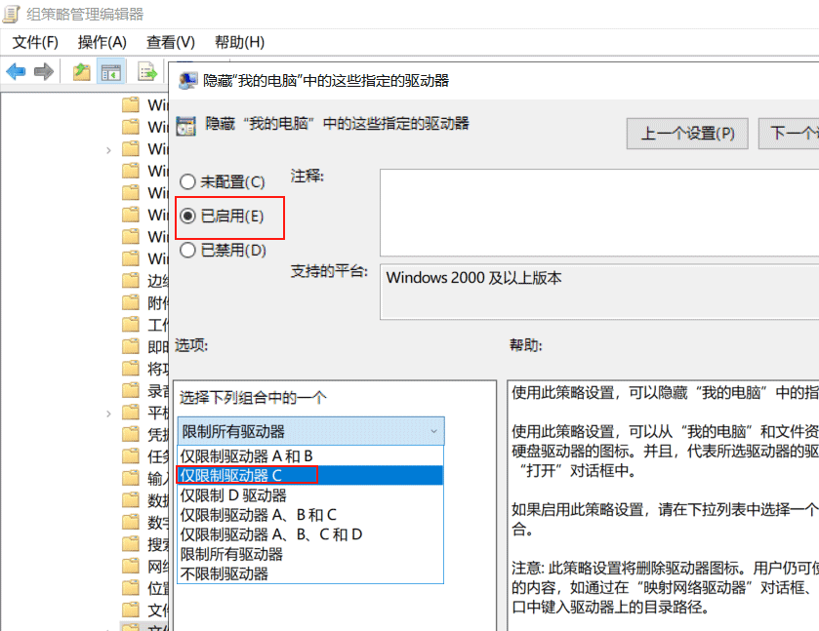
Task: Click the folder icon beside 搜 tree item
Action: coord(131,544)
